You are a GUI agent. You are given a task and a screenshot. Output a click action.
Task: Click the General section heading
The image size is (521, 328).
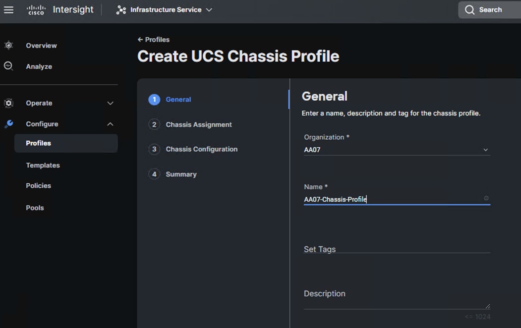[x=324, y=96]
